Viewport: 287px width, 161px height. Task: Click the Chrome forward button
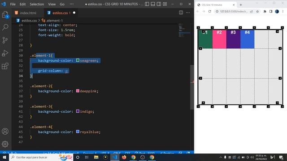(x=204, y=11)
